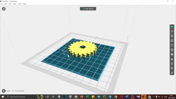Viewport: 176px width, 99px height.
Task: Click the cylinder icon in right toolbar
Action: click(x=172, y=64)
